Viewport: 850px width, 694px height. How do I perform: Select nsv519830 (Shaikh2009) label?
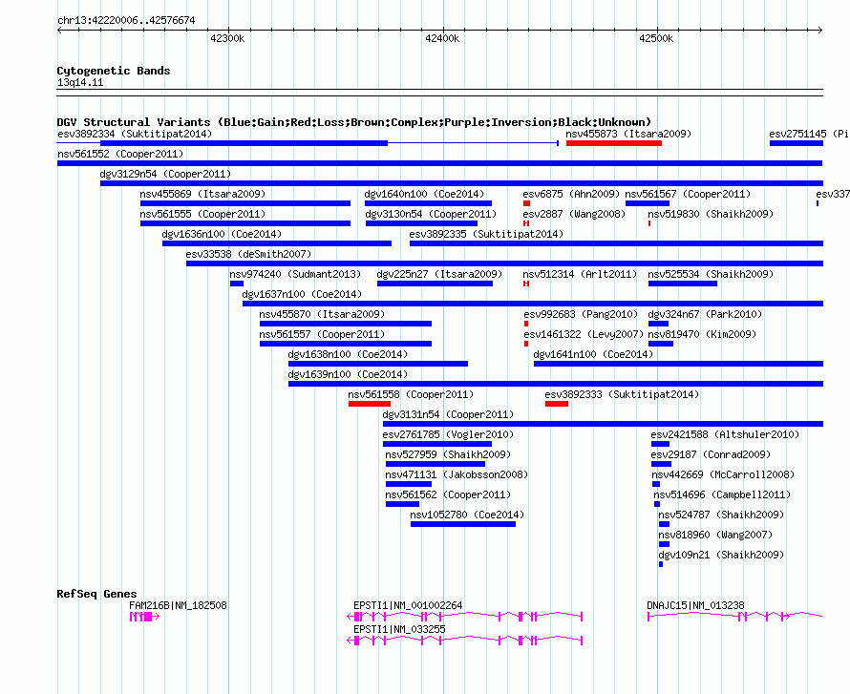711,214
